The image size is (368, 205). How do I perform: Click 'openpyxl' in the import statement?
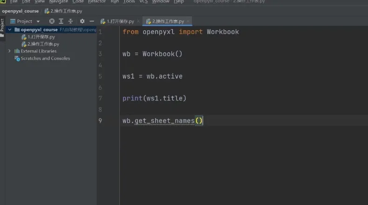coord(158,32)
